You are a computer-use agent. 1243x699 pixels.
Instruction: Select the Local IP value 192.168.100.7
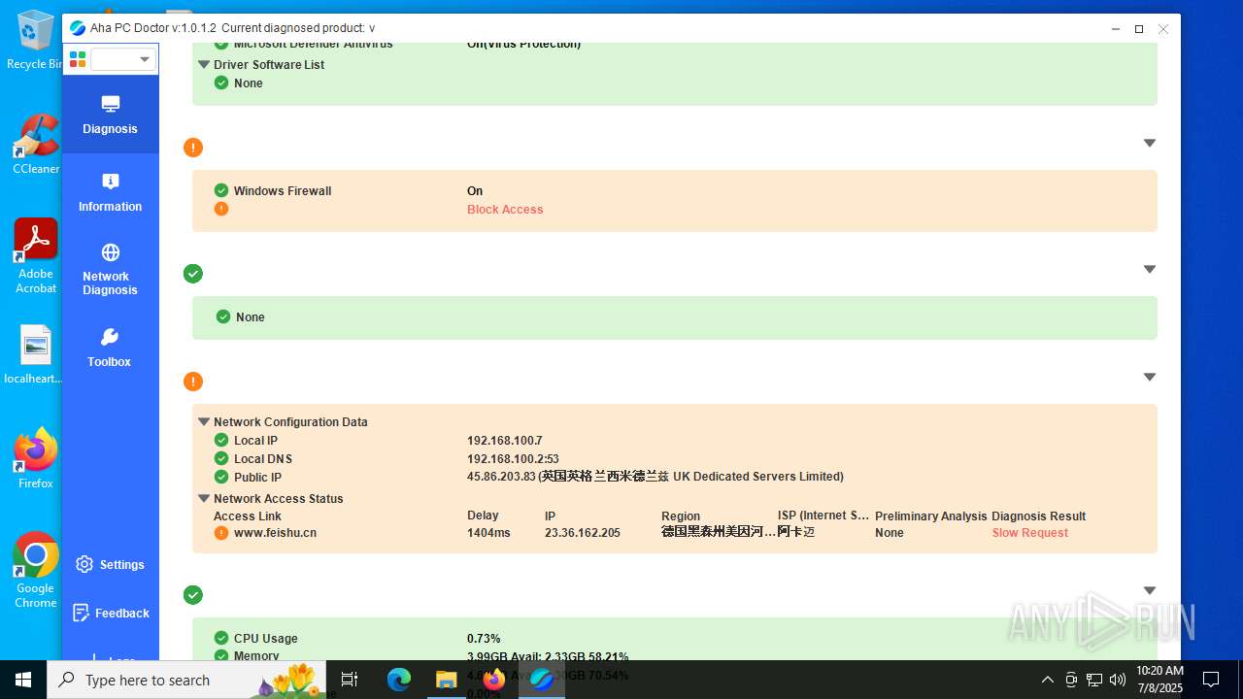(x=505, y=441)
